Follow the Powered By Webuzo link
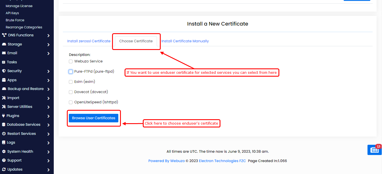This screenshot has width=382, height=174. (166, 161)
